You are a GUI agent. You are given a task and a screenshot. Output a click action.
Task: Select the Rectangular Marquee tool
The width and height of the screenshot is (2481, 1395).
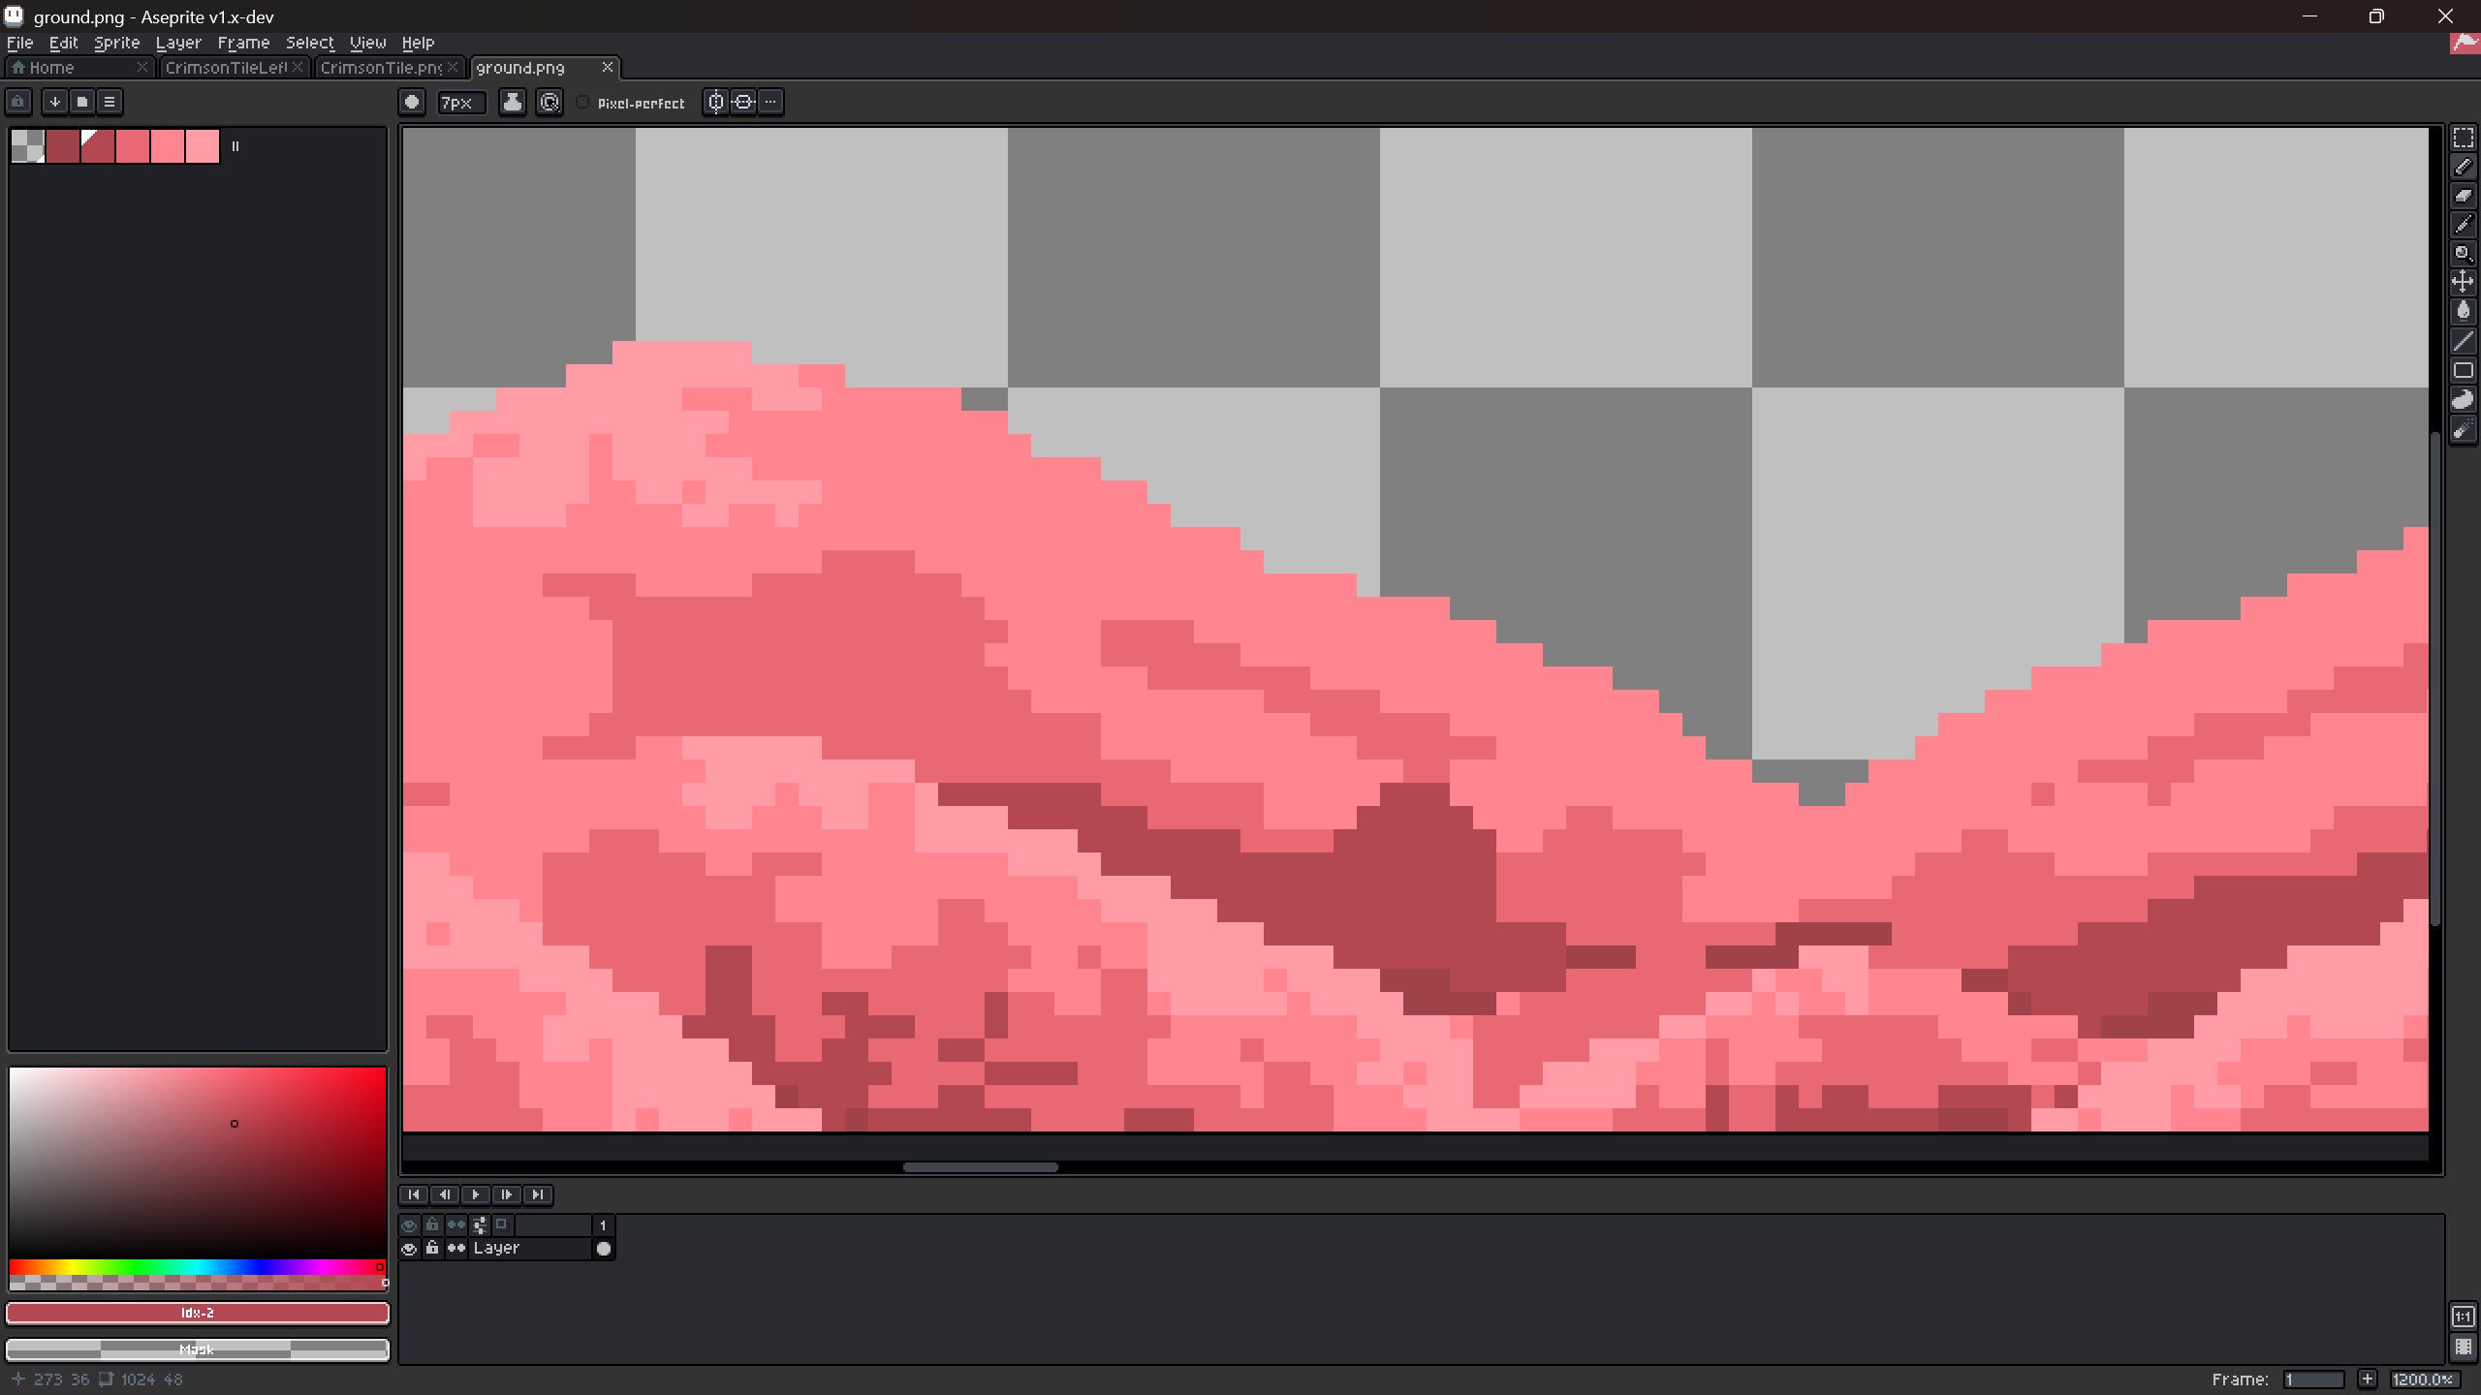2463,138
